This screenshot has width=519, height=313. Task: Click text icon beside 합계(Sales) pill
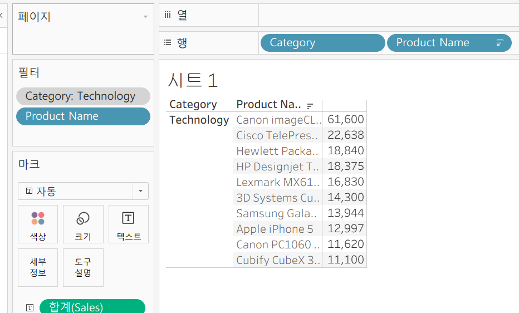click(x=30, y=307)
